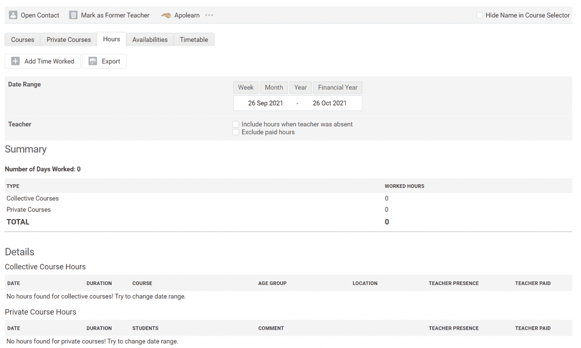Enable Hide Name in Course Selector
The height and width of the screenshot is (348, 581).
click(x=480, y=15)
